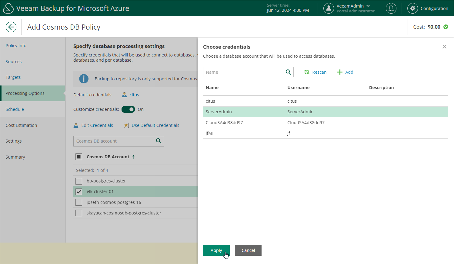The image size is (454, 264).
Task: Cancel choosing credentials
Action: tap(248, 250)
